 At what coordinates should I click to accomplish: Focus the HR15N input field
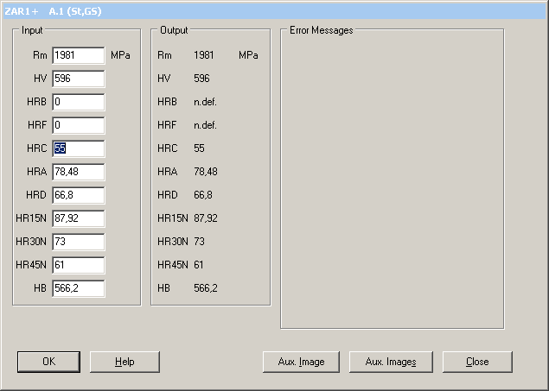click(x=78, y=218)
